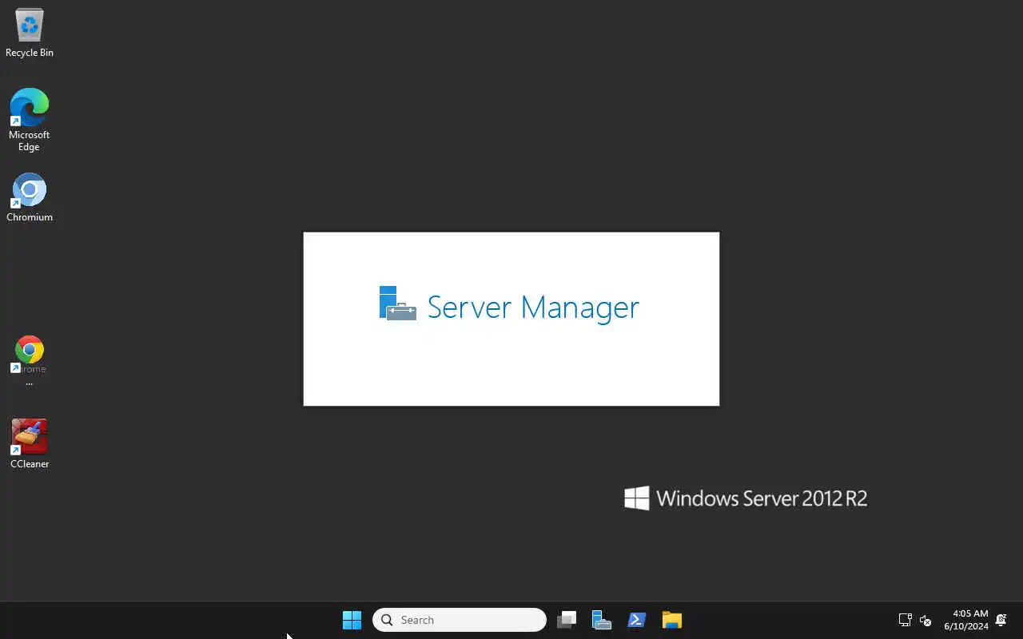Launch PowerShell from the taskbar
Image resolution: width=1023 pixels, height=639 pixels.
pos(637,620)
